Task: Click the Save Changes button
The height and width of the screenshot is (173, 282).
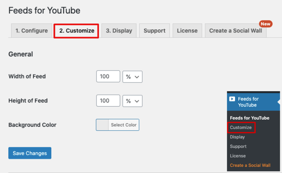Action: click(30, 153)
